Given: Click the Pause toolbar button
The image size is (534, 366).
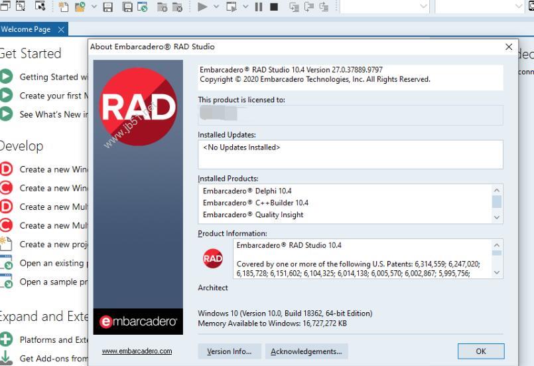Looking at the screenshot, I should coord(259,7).
